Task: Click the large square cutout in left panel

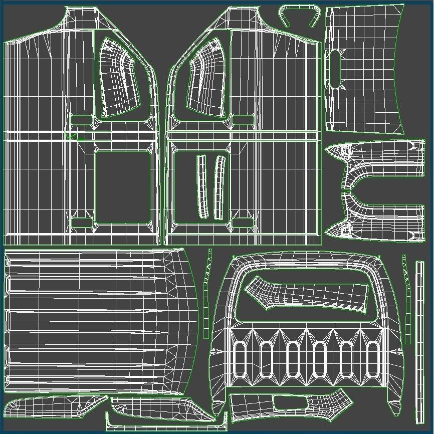Action: pyautogui.click(x=122, y=186)
